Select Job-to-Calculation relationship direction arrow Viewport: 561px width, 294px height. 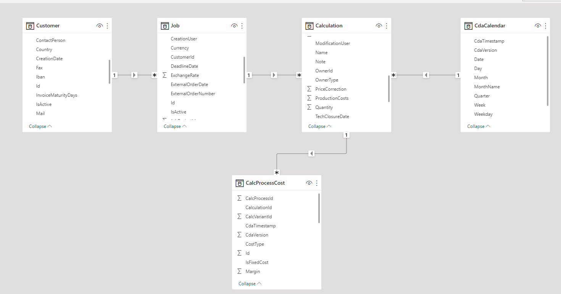coord(274,75)
